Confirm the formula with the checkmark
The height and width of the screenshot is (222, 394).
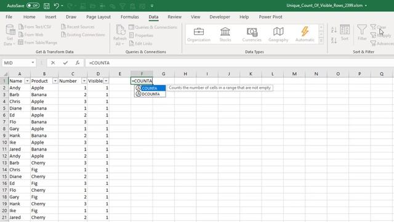(65, 63)
